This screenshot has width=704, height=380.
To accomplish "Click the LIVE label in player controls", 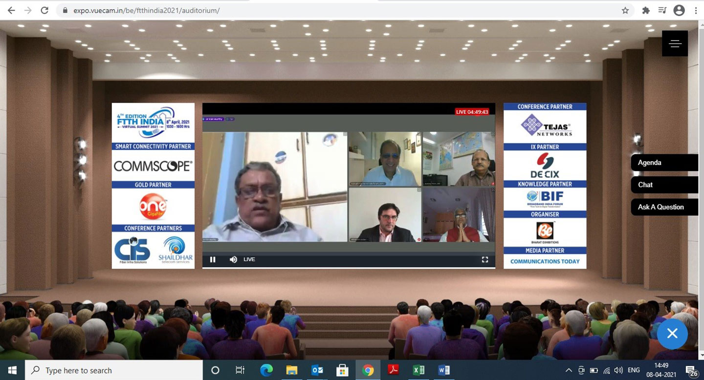I will tap(249, 259).
